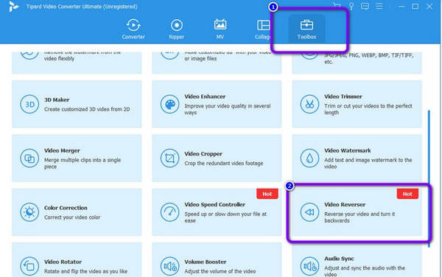Screen dimensions: 442x277
Task: Select the Video Trimmer scissors icon
Action: (309, 104)
